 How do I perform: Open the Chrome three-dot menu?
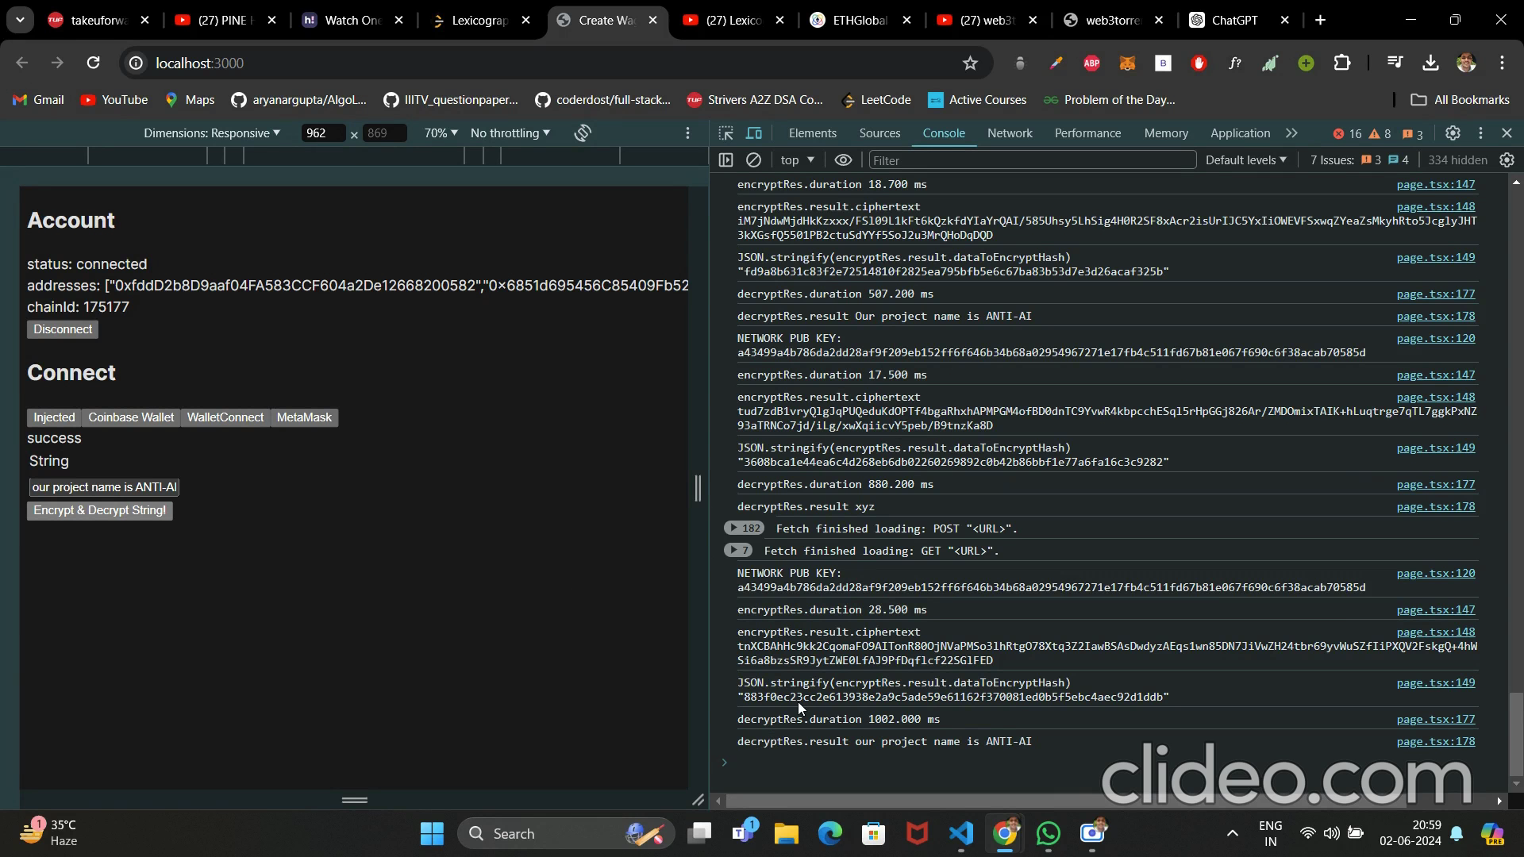coord(1502,63)
